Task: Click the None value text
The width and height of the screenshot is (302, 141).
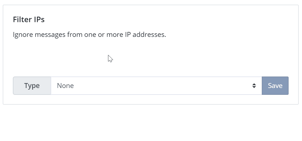Action: pos(65,86)
